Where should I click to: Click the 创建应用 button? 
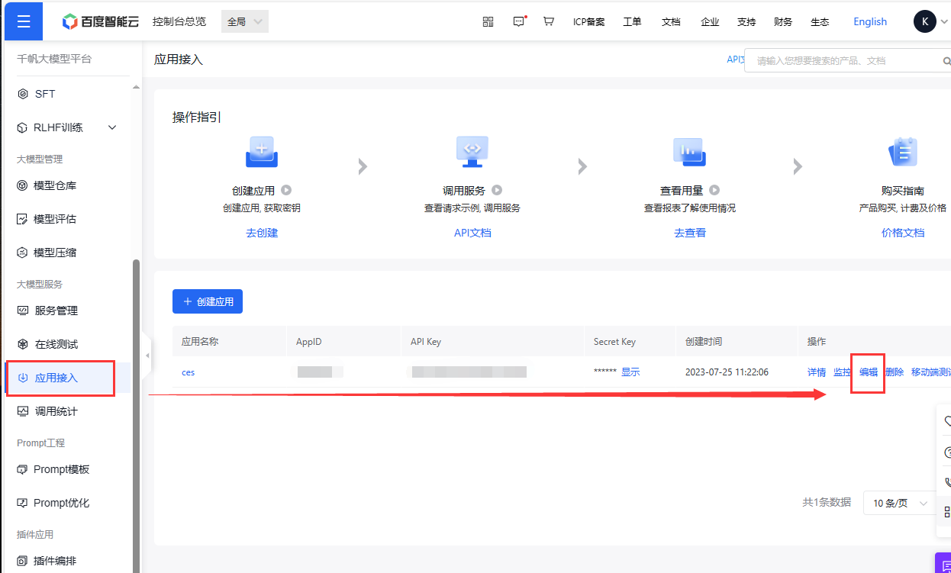207,301
